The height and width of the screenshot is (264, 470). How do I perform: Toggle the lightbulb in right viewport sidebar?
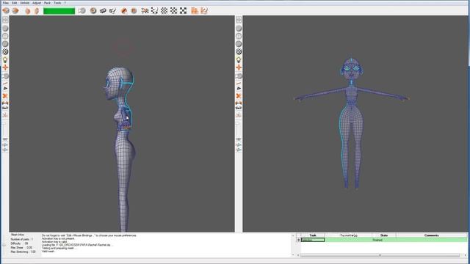[239, 60]
